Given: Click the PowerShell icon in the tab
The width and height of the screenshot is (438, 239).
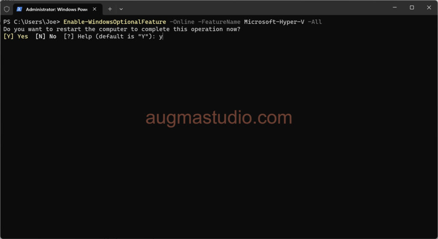Looking at the screenshot, I should (x=20, y=9).
